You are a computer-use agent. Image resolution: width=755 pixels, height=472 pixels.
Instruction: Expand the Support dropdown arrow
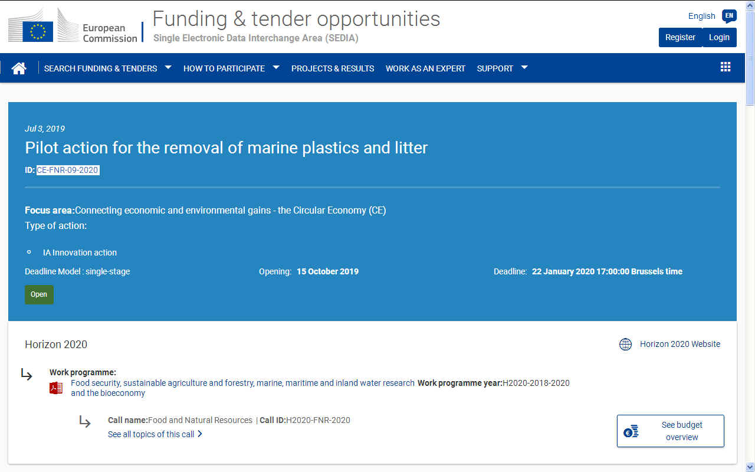(524, 68)
